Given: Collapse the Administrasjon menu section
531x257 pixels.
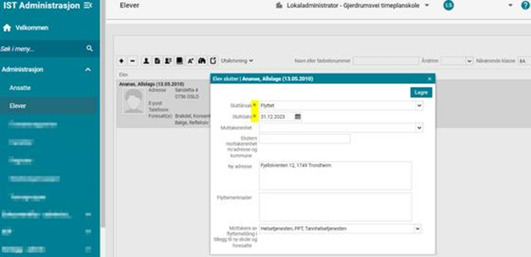Looking at the screenshot, I should click(x=88, y=70).
